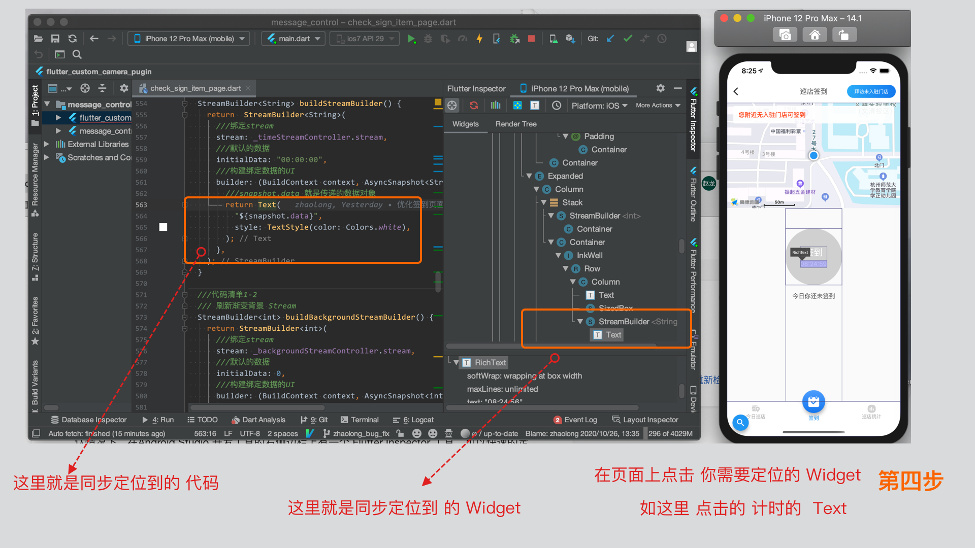975x548 pixels.
Task: Click the Save All floppy disk icon
Action: point(55,39)
